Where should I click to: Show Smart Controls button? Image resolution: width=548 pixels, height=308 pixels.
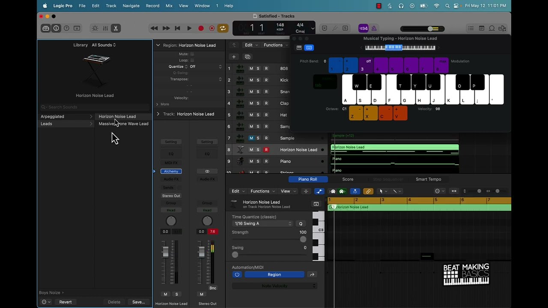tap(95, 28)
